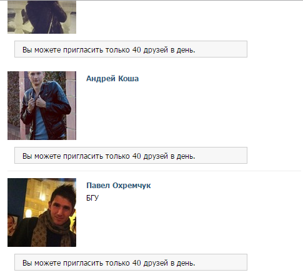The width and height of the screenshot is (303, 275).
Task: Click Андрей Коша's profile photo
Action: point(42,106)
